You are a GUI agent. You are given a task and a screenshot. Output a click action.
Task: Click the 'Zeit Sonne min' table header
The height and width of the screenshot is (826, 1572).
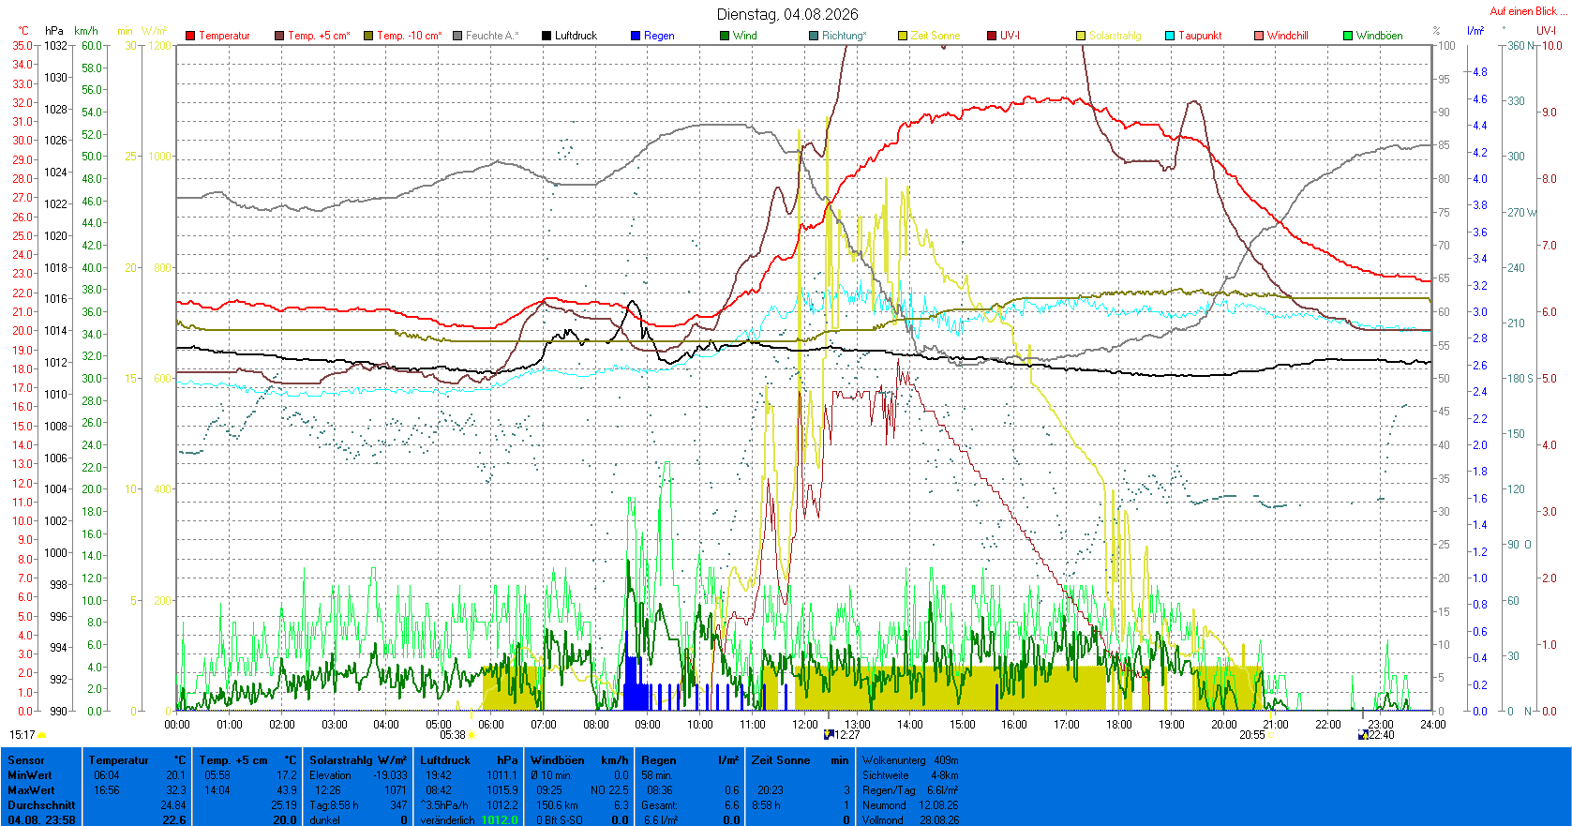(x=801, y=760)
